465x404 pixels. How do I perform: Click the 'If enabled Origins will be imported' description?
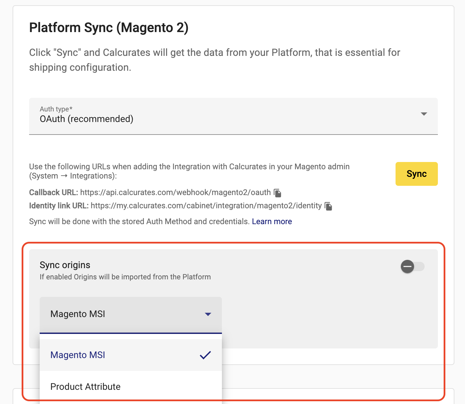click(x=125, y=277)
